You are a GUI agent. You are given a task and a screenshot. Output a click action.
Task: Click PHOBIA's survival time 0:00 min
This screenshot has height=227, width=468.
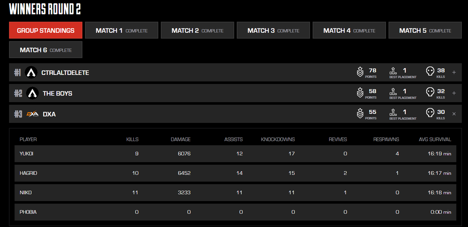(x=441, y=212)
